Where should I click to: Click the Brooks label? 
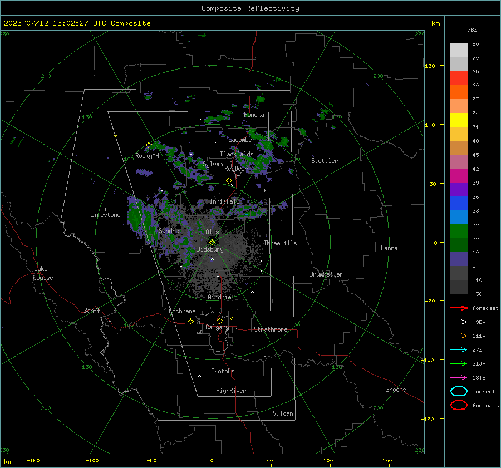click(x=396, y=390)
